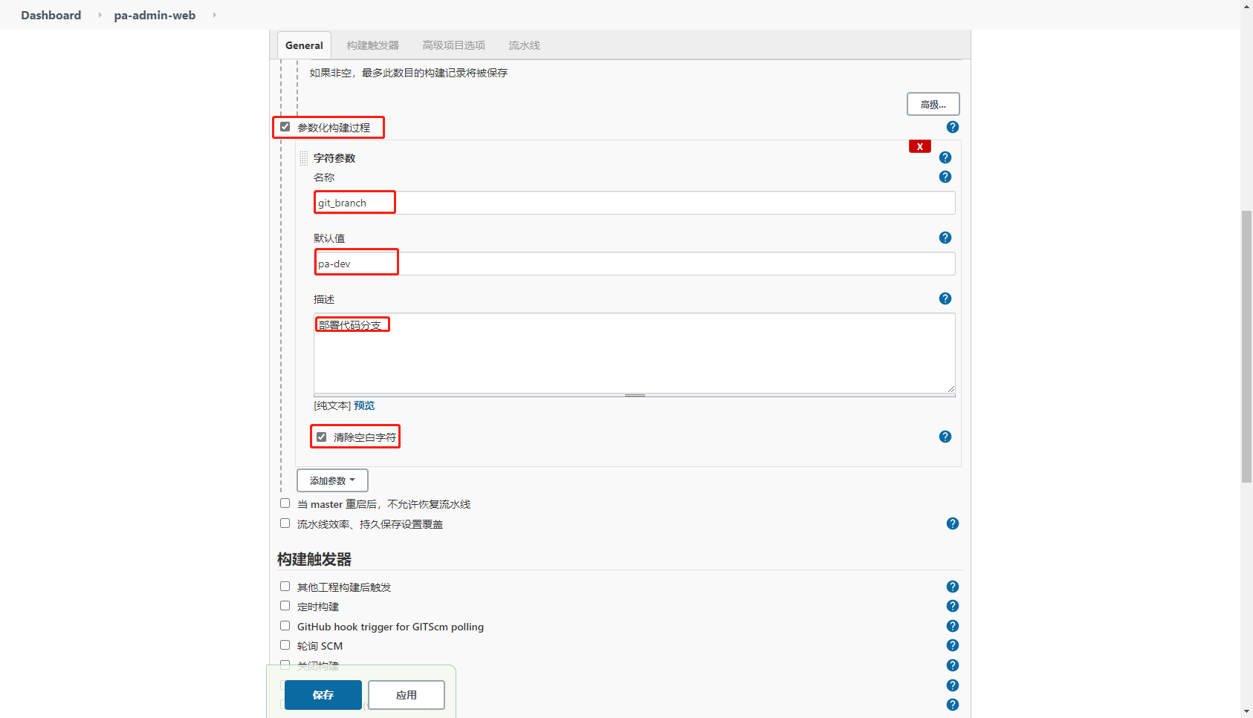Open help for 流水线效率 option
The image size is (1253, 718).
point(952,523)
